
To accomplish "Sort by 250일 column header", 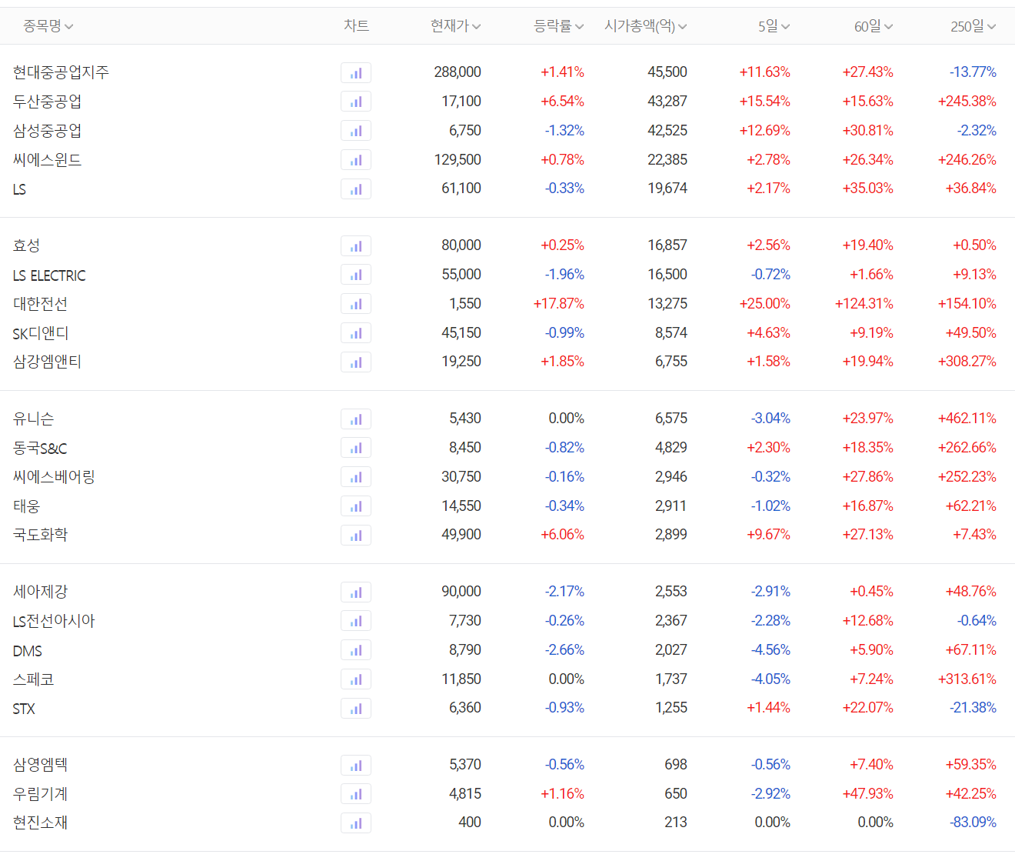I will tap(973, 26).
